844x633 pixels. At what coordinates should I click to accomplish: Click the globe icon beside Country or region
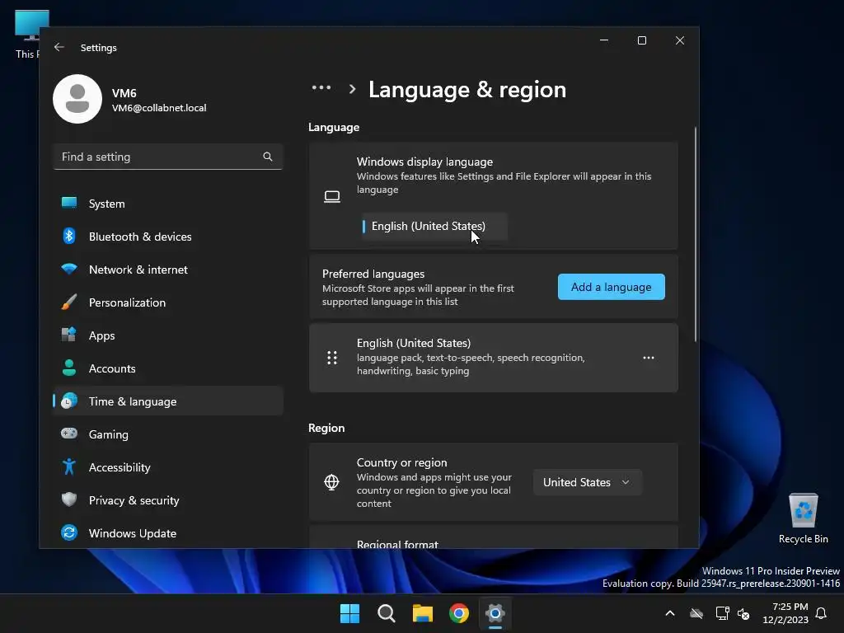click(331, 481)
